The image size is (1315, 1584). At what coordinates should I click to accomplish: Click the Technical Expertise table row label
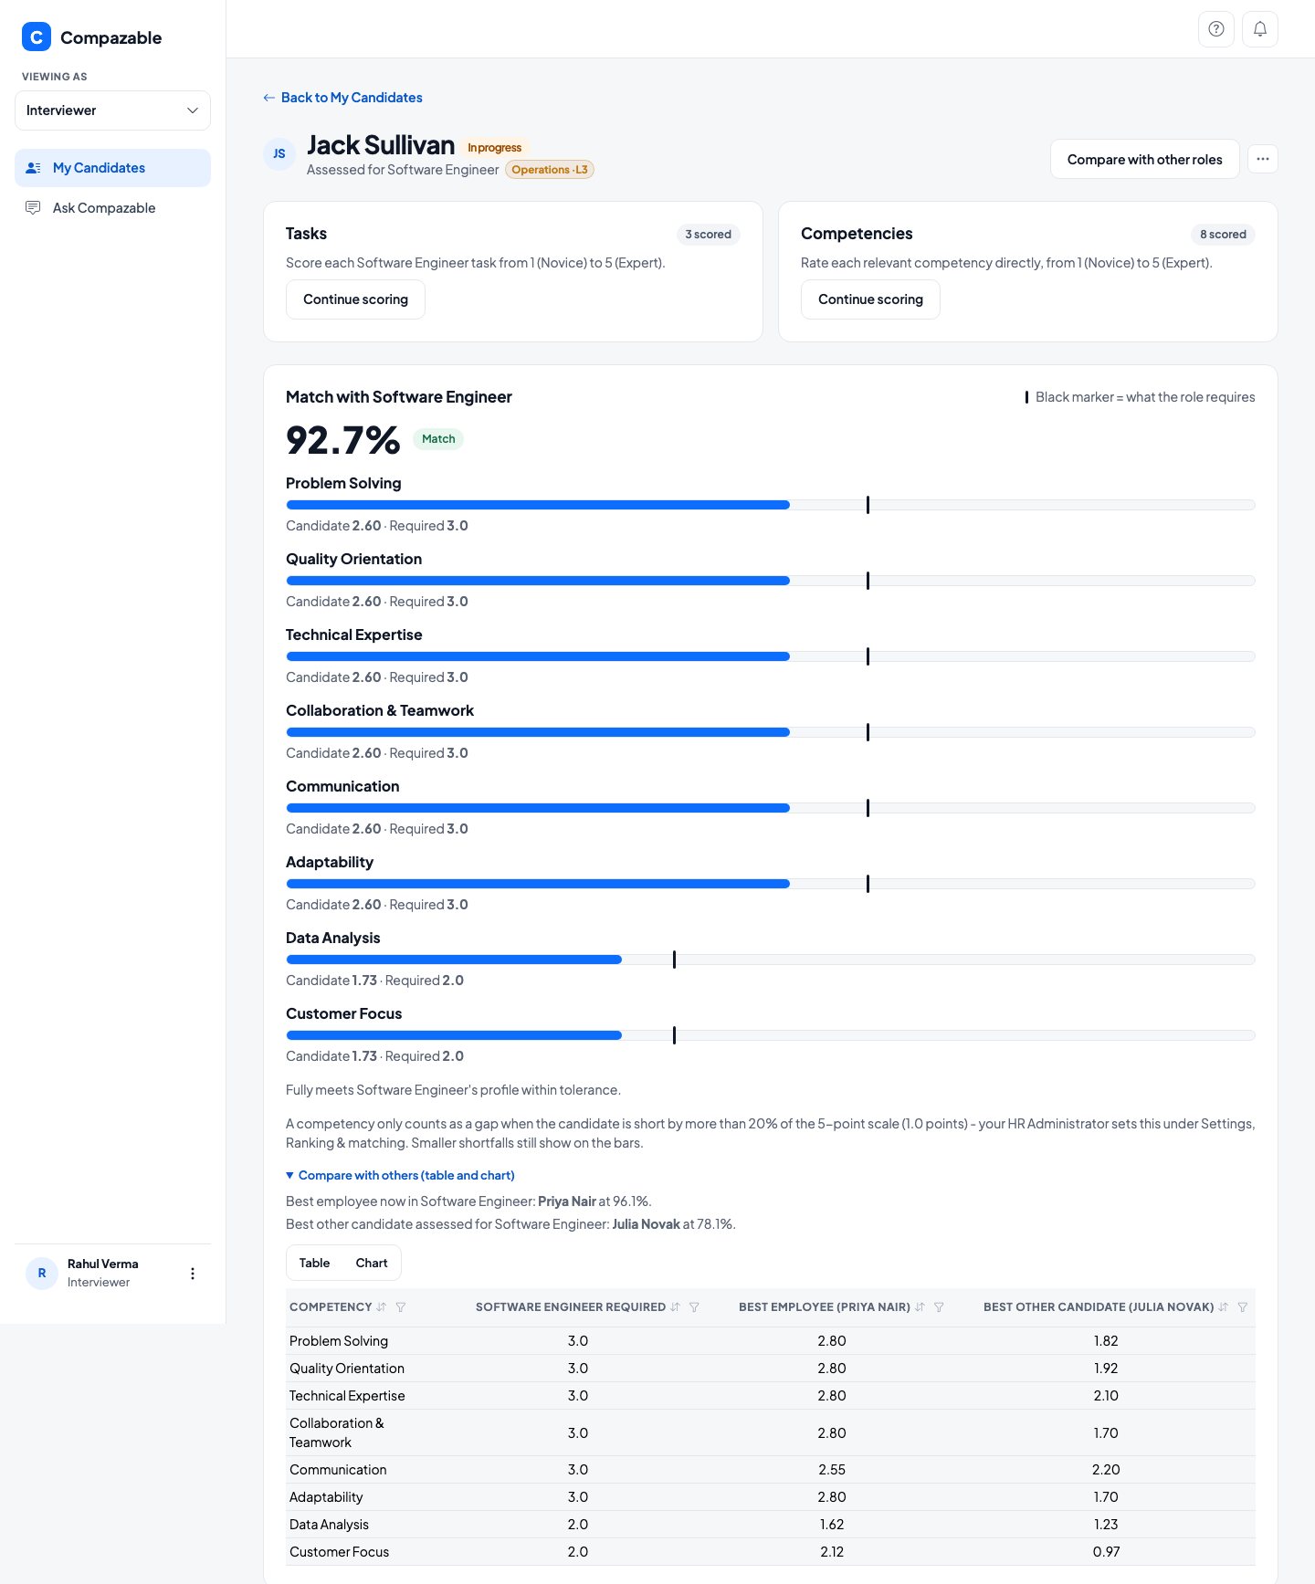(x=347, y=1396)
